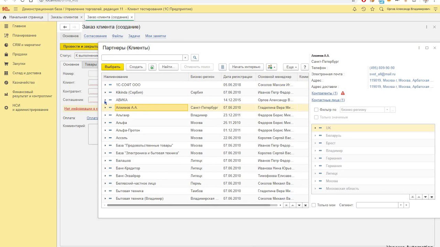Run search with the magnifier button in Партнеры
Screen dimensions: 440x247
[195, 58]
